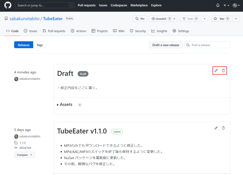Click the Public badge
The height and width of the screenshot is (175, 243).
click(70, 19)
